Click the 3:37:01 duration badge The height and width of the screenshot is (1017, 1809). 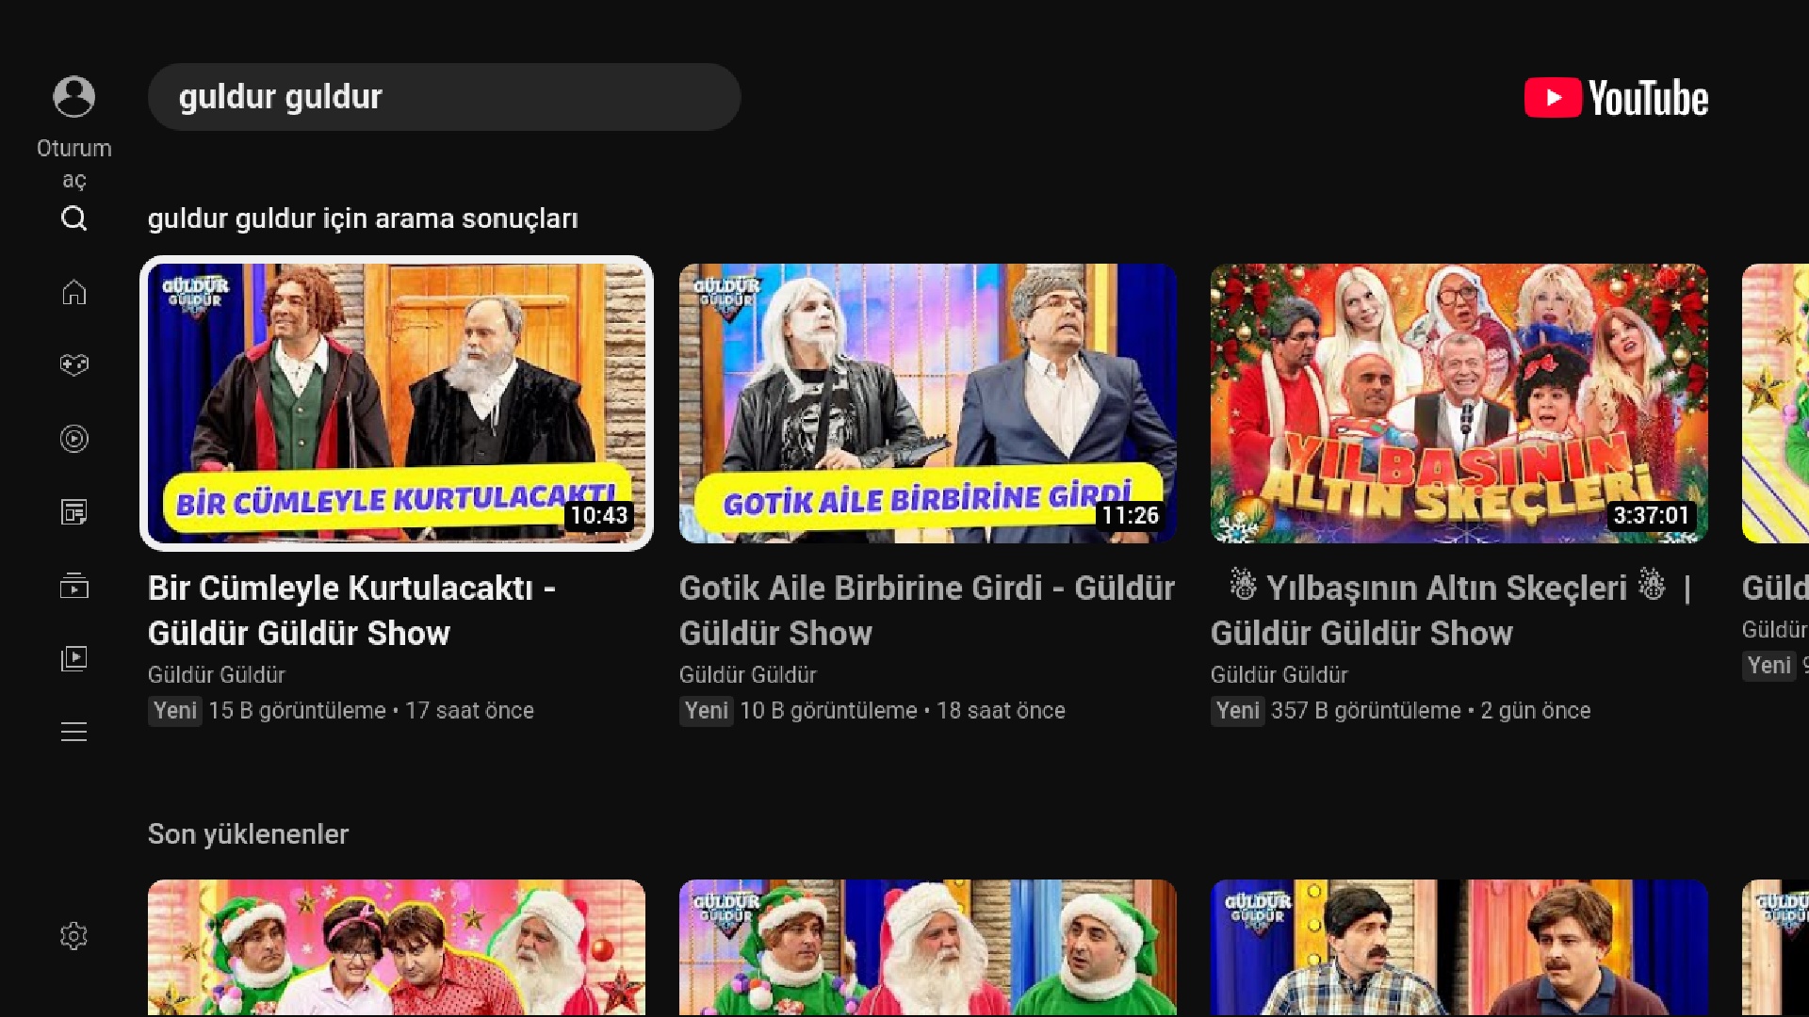[x=1651, y=515]
